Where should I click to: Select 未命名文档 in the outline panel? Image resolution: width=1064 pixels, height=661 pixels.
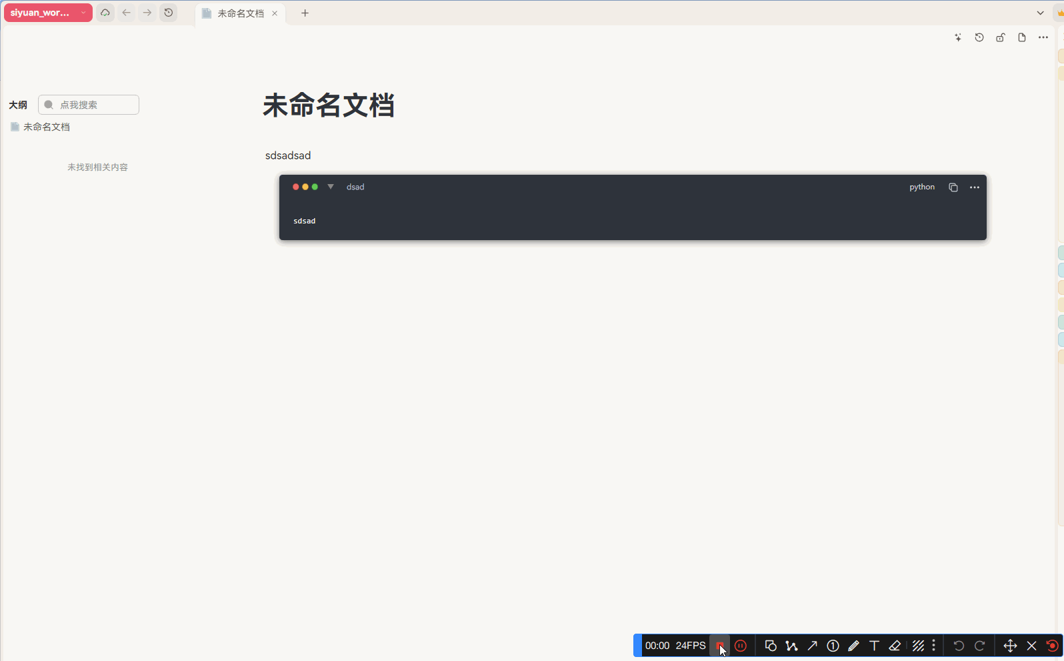[x=47, y=127]
